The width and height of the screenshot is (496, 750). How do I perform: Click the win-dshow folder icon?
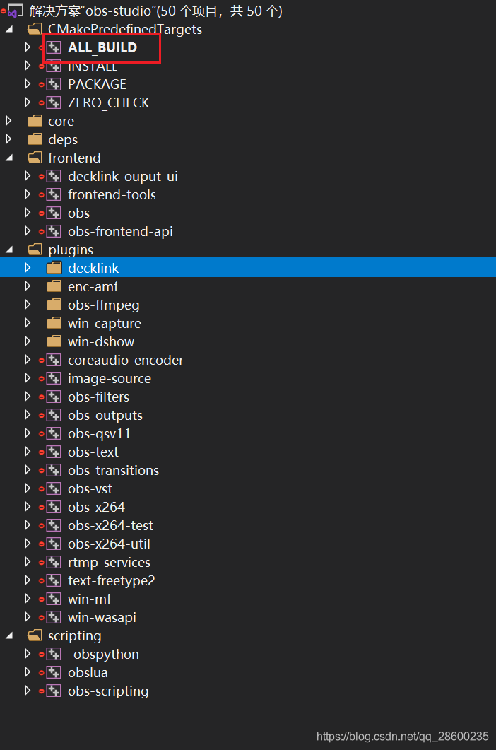(54, 341)
